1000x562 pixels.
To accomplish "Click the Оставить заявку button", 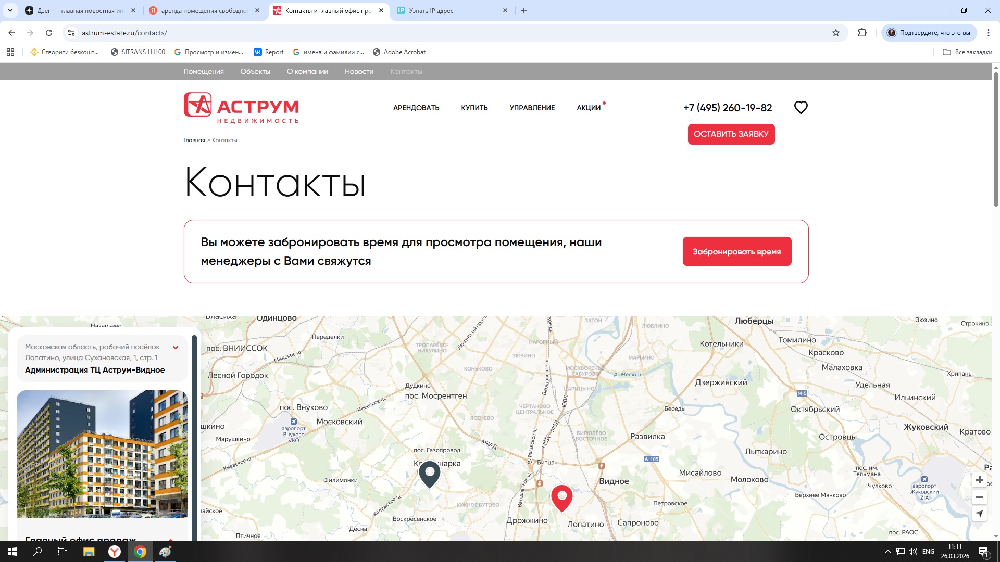I will (731, 134).
